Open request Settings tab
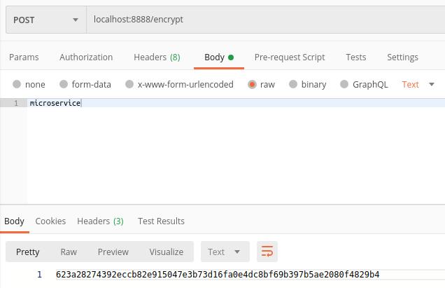Screen dimensions: 445x288 click(x=402, y=57)
